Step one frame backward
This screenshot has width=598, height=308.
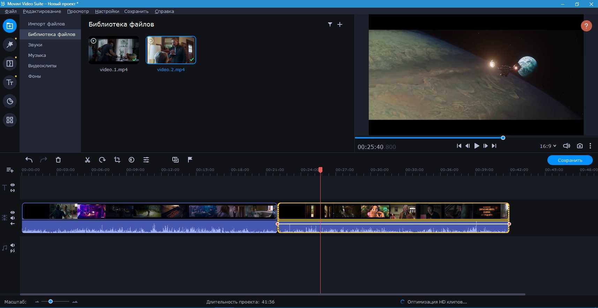tap(468, 146)
